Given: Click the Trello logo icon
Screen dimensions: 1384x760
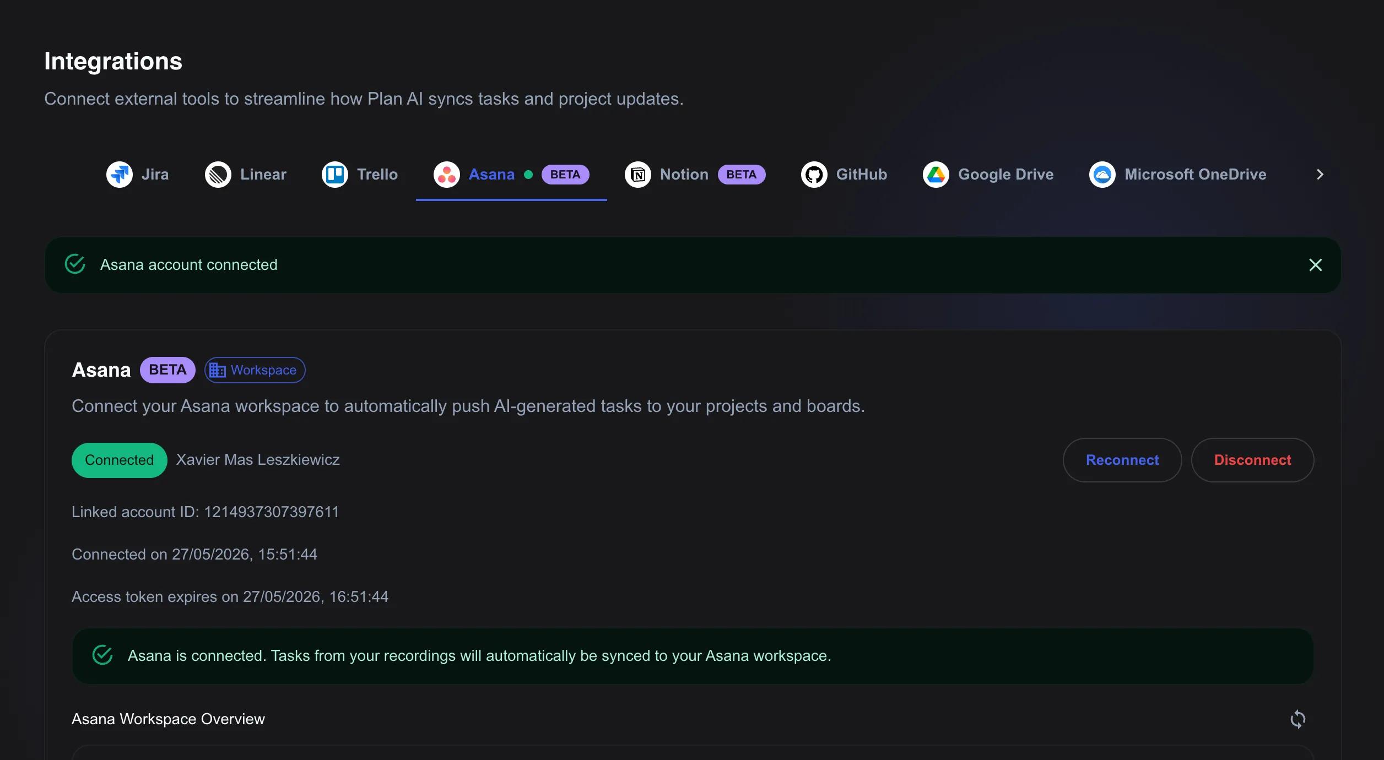Looking at the screenshot, I should coord(335,175).
